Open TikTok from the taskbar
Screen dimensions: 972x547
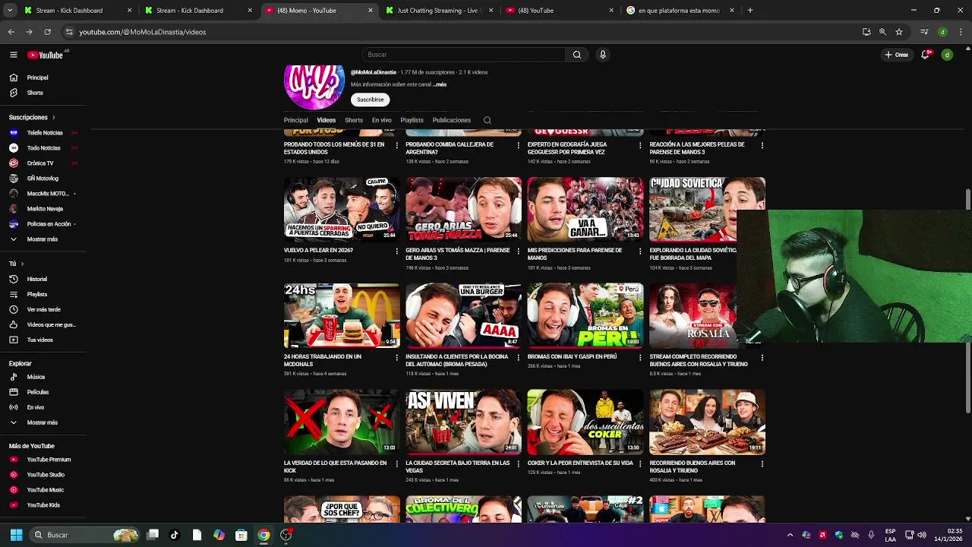(174, 535)
